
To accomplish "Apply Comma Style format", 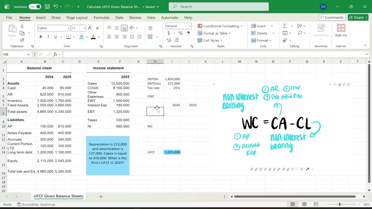I will click(188, 33).
